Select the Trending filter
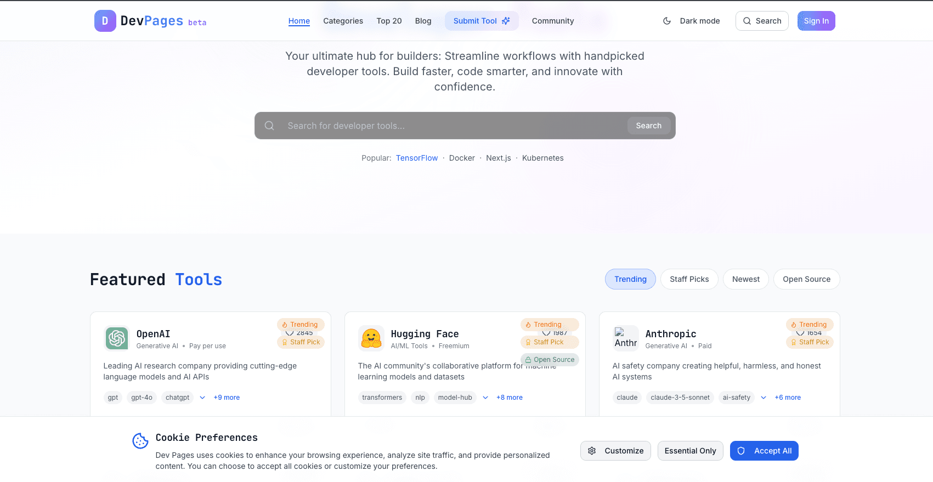933x482 pixels. point(630,279)
